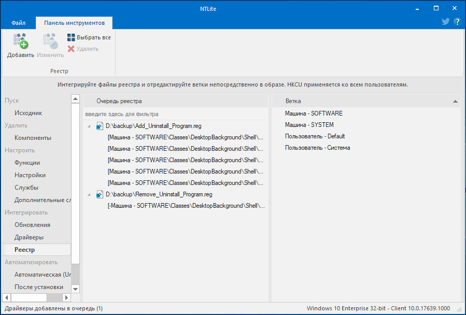The width and height of the screenshot is (466, 315).
Task: Click the Добавить registry file icon
Action: pos(21,41)
